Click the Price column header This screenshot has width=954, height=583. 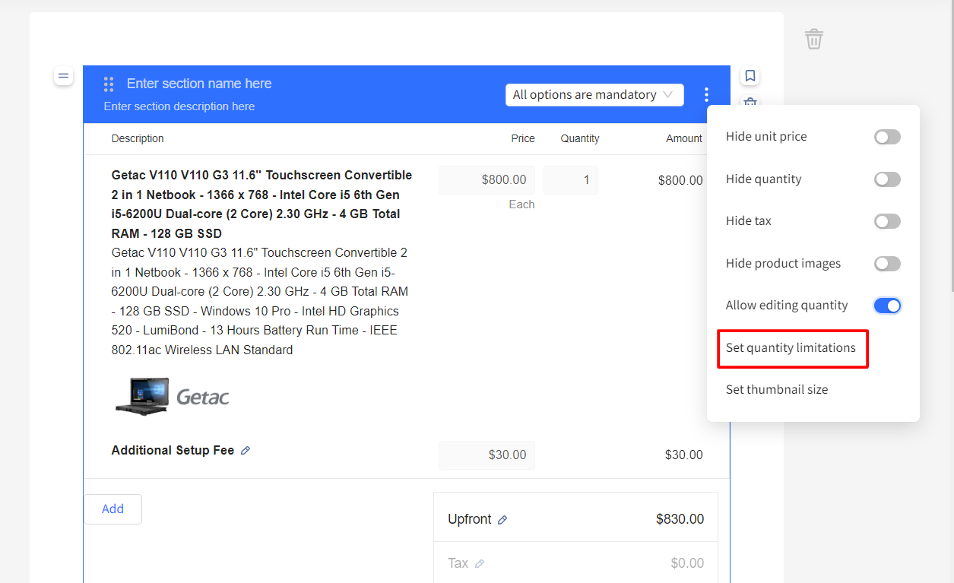(x=523, y=138)
